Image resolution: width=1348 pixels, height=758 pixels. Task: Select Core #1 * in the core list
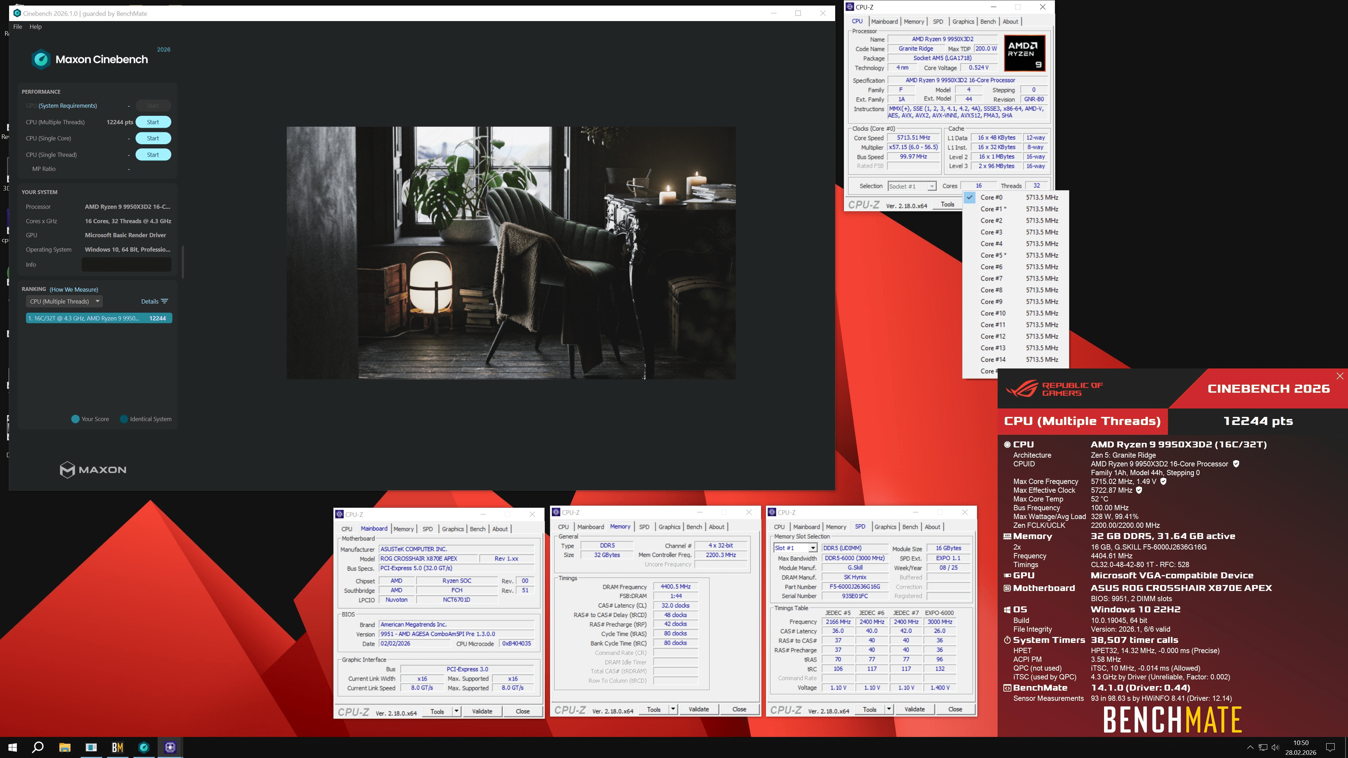(1015, 209)
